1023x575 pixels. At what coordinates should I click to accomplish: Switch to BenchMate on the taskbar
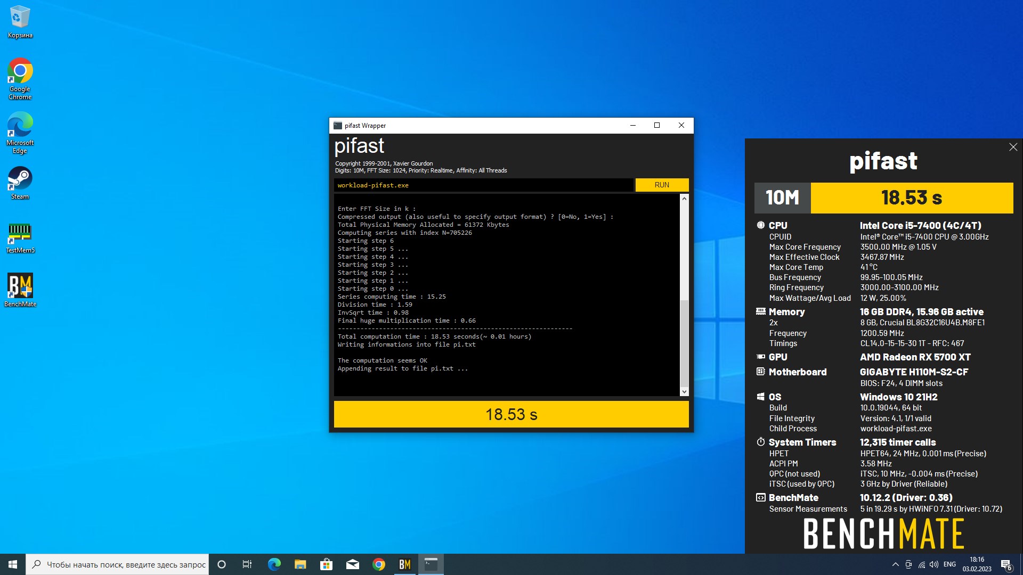tap(404, 564)
